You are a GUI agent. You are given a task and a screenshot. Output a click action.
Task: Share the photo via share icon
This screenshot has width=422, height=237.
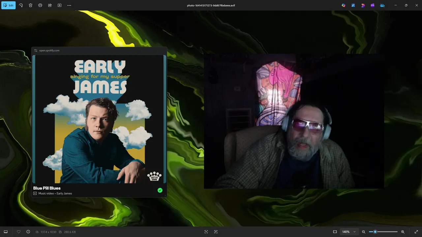[50, 5]
